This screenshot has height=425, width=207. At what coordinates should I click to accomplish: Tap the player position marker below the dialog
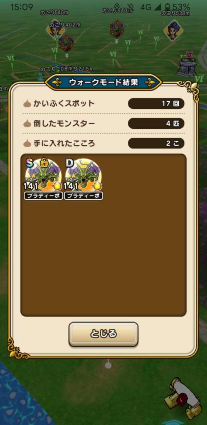click(x=108, y=365)
